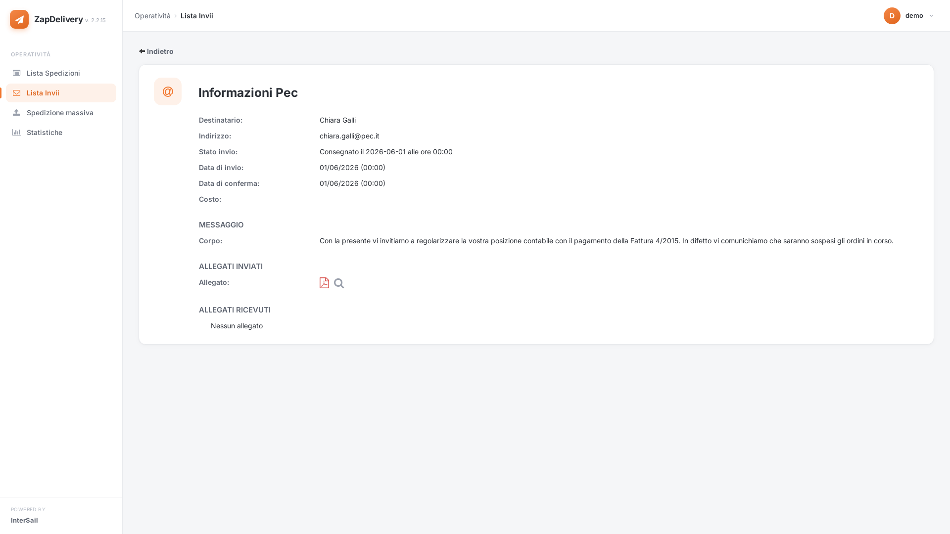Screen dimensions: 950x534
Task: Click the ZapDelivery brand name
Action: (58, 19)
